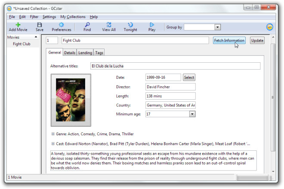
Task: Click the Select date button
Action: point(189,77)
